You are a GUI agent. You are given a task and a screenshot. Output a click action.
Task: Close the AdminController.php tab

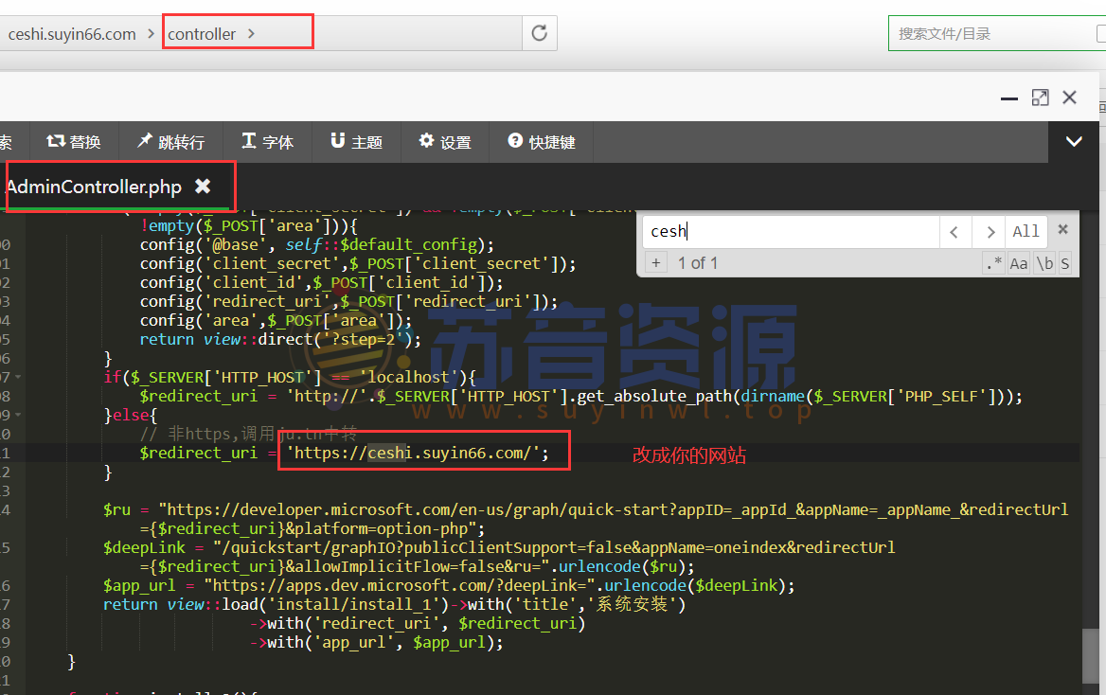pos(202,187)
